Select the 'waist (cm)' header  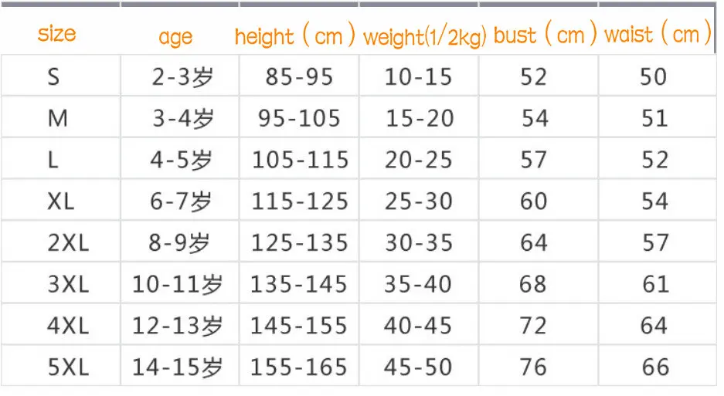tap(658, 34)
